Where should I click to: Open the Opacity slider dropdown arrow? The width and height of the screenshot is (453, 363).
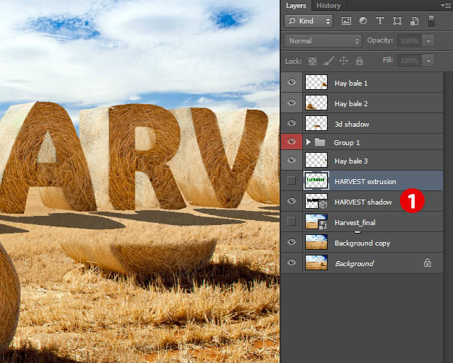[428, 41]
